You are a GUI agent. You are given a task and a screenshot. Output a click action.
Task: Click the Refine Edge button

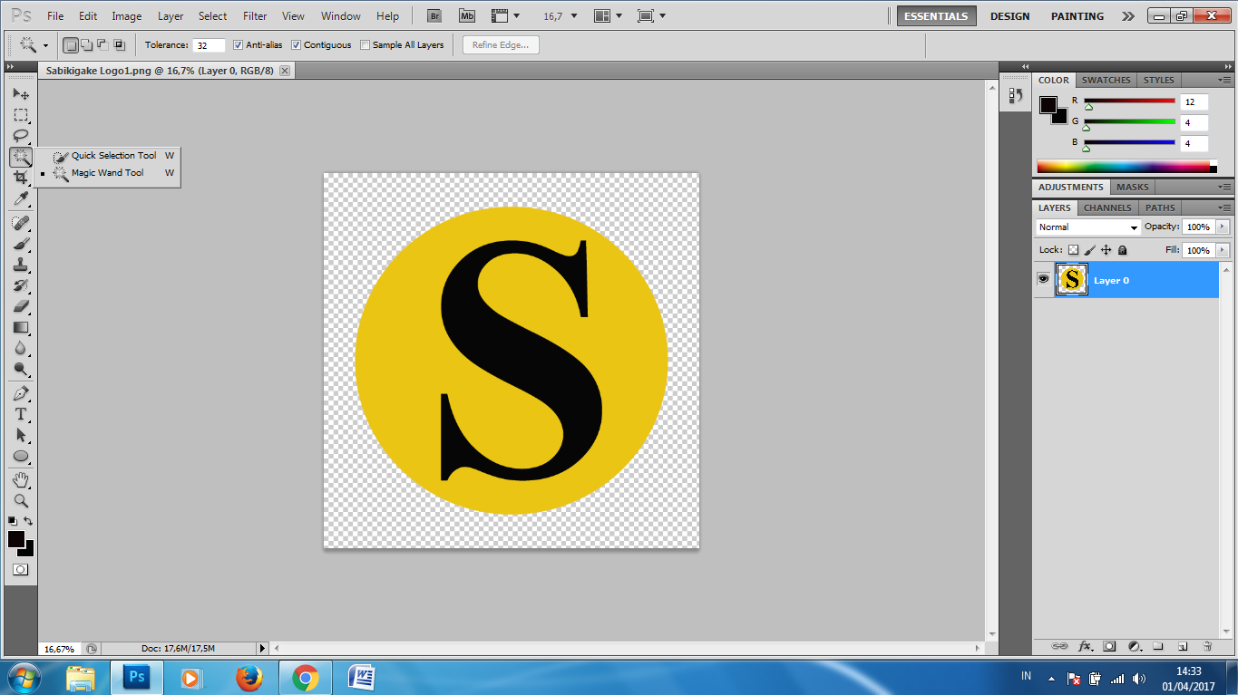point(500,44)
